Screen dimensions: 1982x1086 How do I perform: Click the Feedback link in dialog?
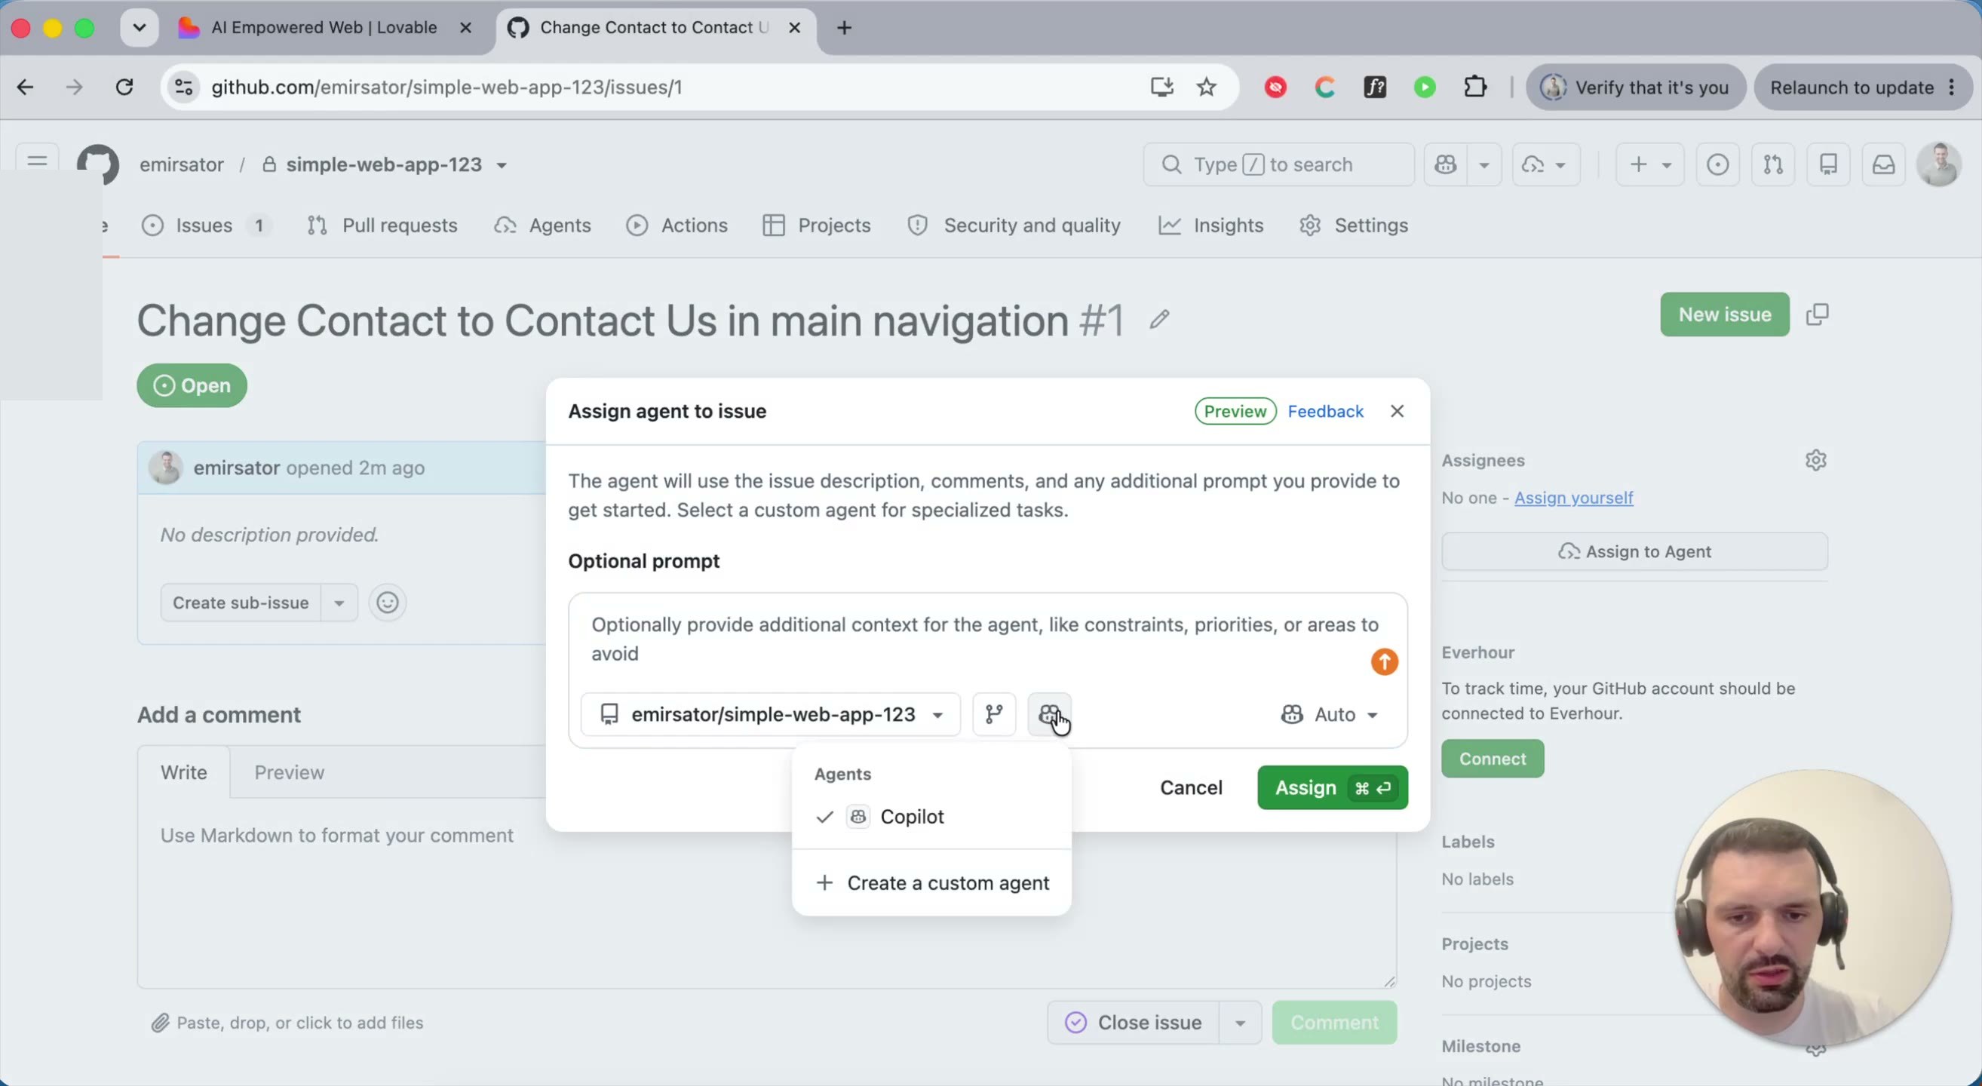(1326, 412)
